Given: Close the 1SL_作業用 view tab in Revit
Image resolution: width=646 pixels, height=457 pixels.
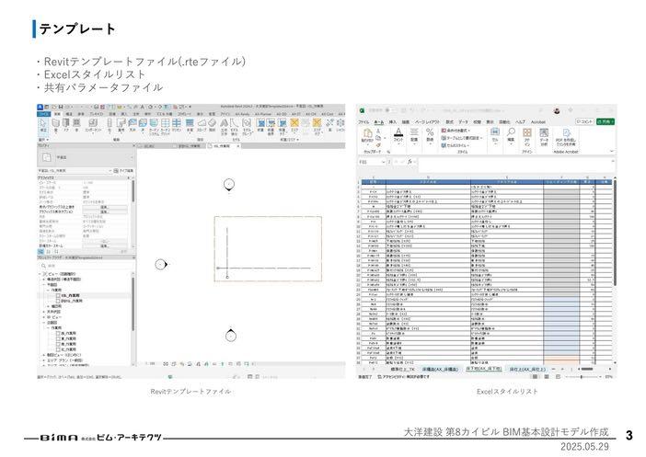Looking at the screenshot, I should click(238, 146).
